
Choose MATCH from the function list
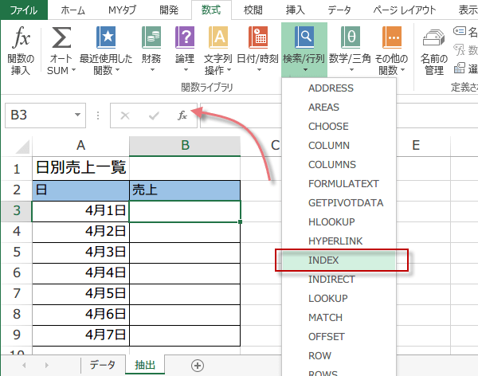(x=339, y=318)
